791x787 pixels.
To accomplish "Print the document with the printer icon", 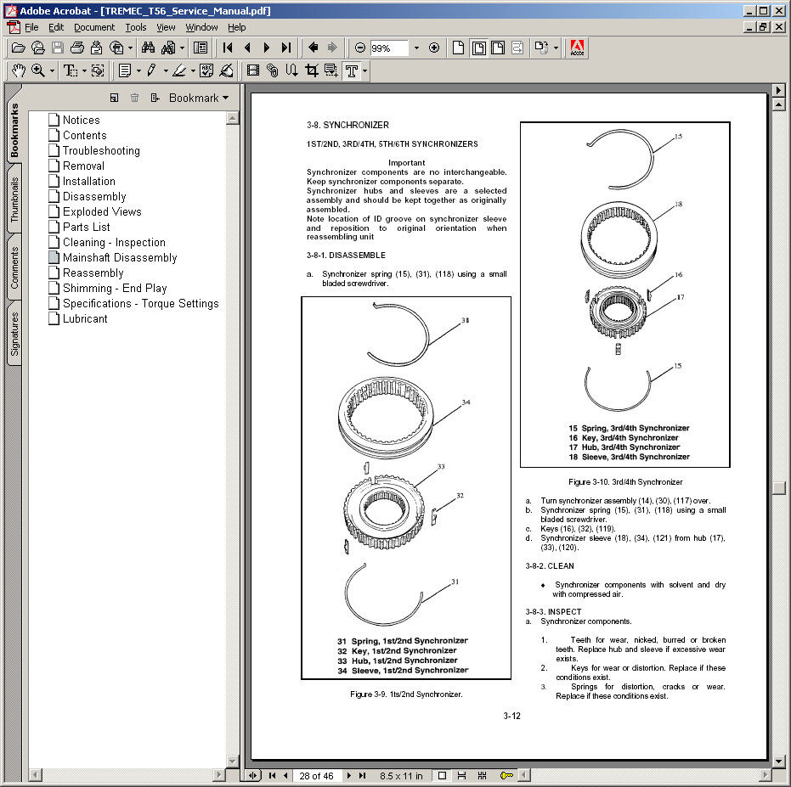I will [x=77, y=48].
